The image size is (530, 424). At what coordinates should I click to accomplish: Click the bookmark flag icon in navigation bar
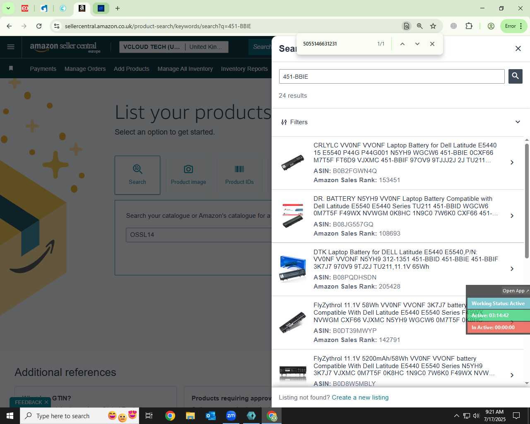pyautogui.click(x=11, y=68)
